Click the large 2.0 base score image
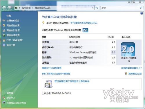Image resolution: width=145 pixels, height=109 pixels. pyautogui.click(x=128, y=49)
